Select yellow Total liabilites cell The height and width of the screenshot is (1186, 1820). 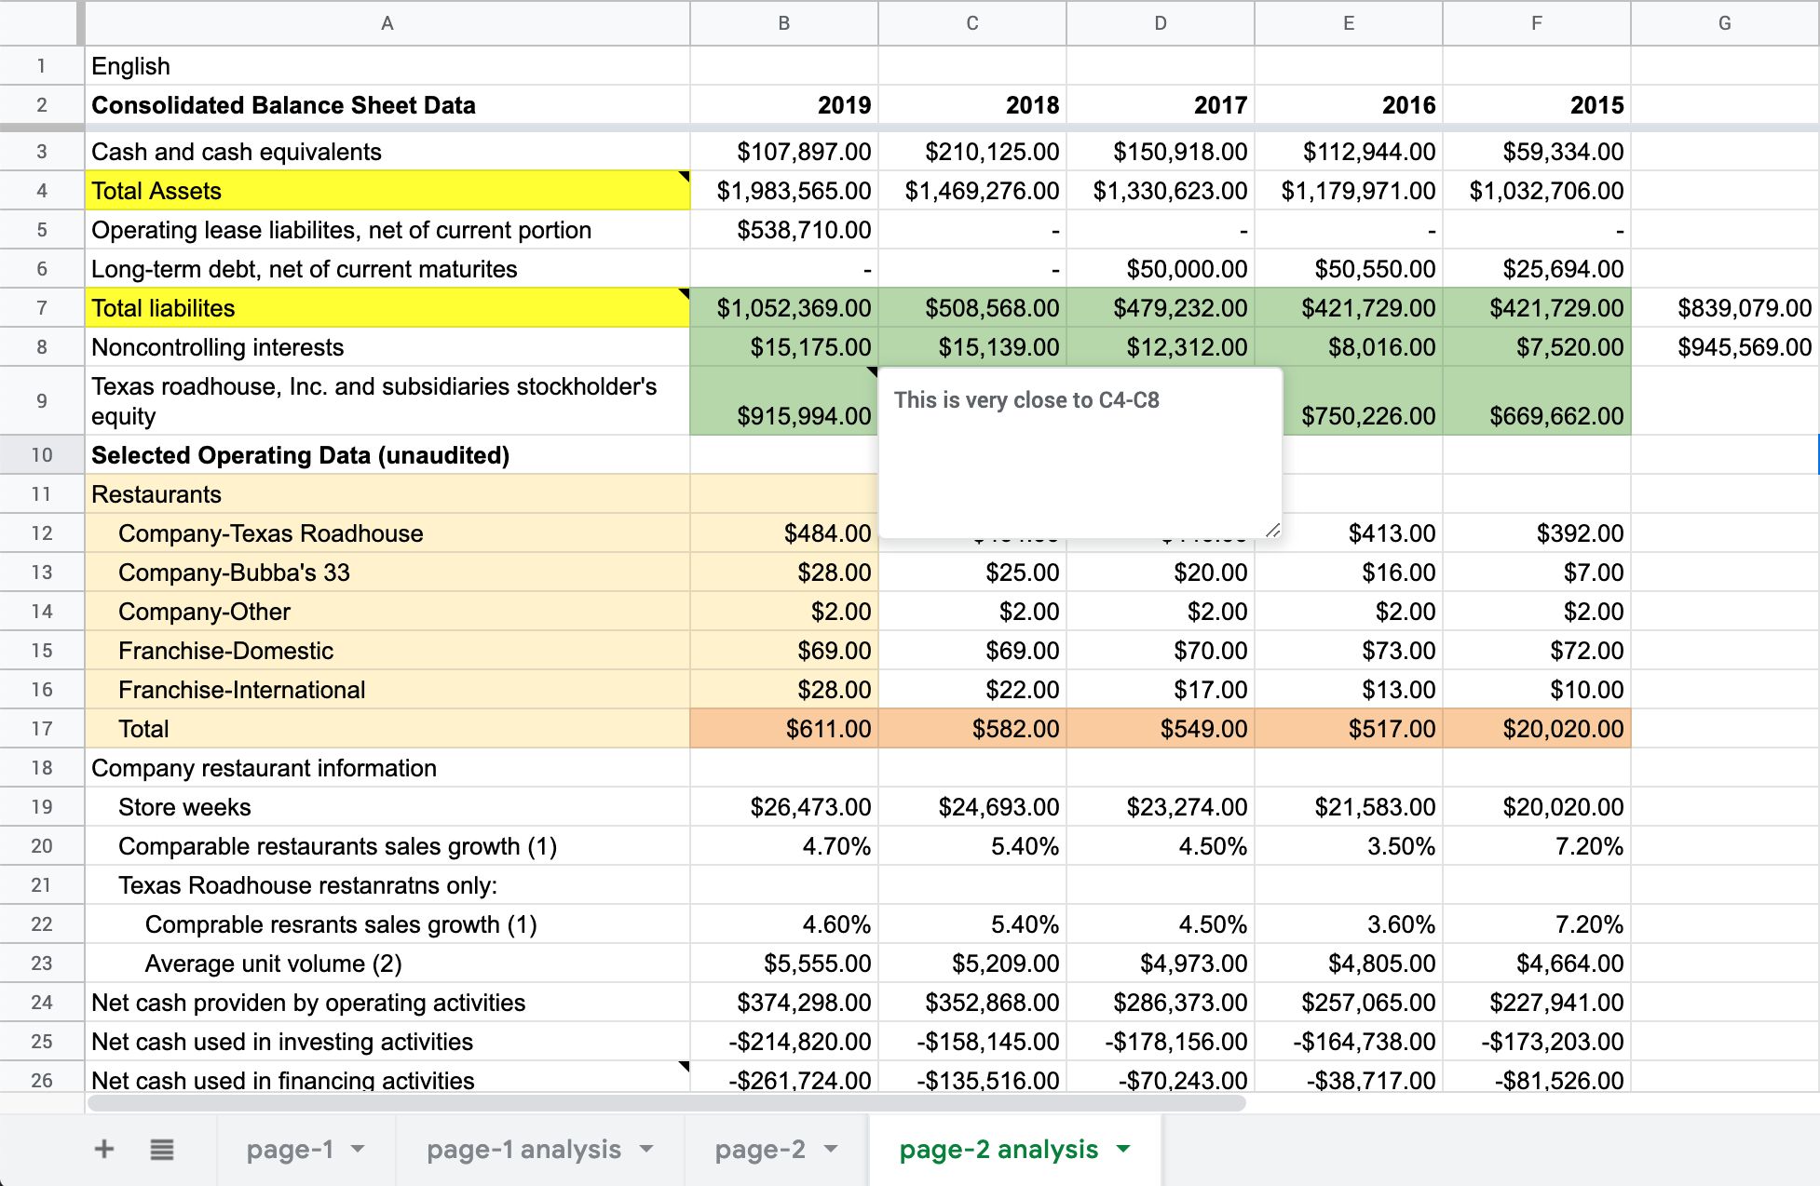[387, 308]
